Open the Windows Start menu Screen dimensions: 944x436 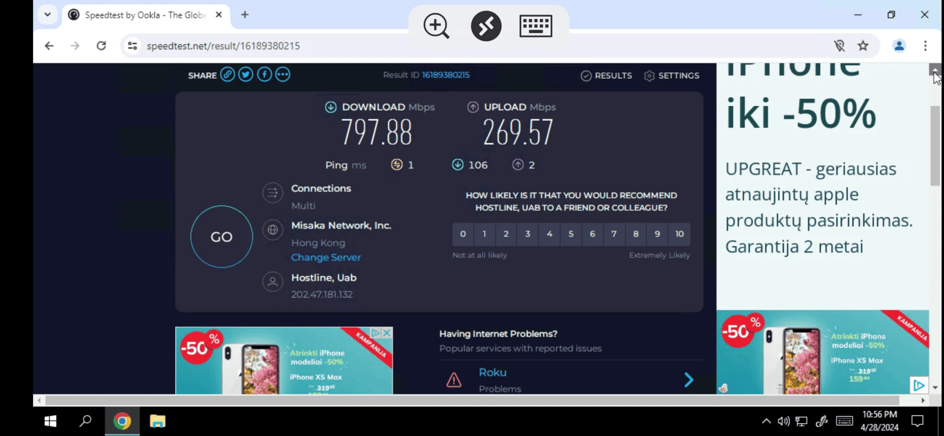click(50, 421)
